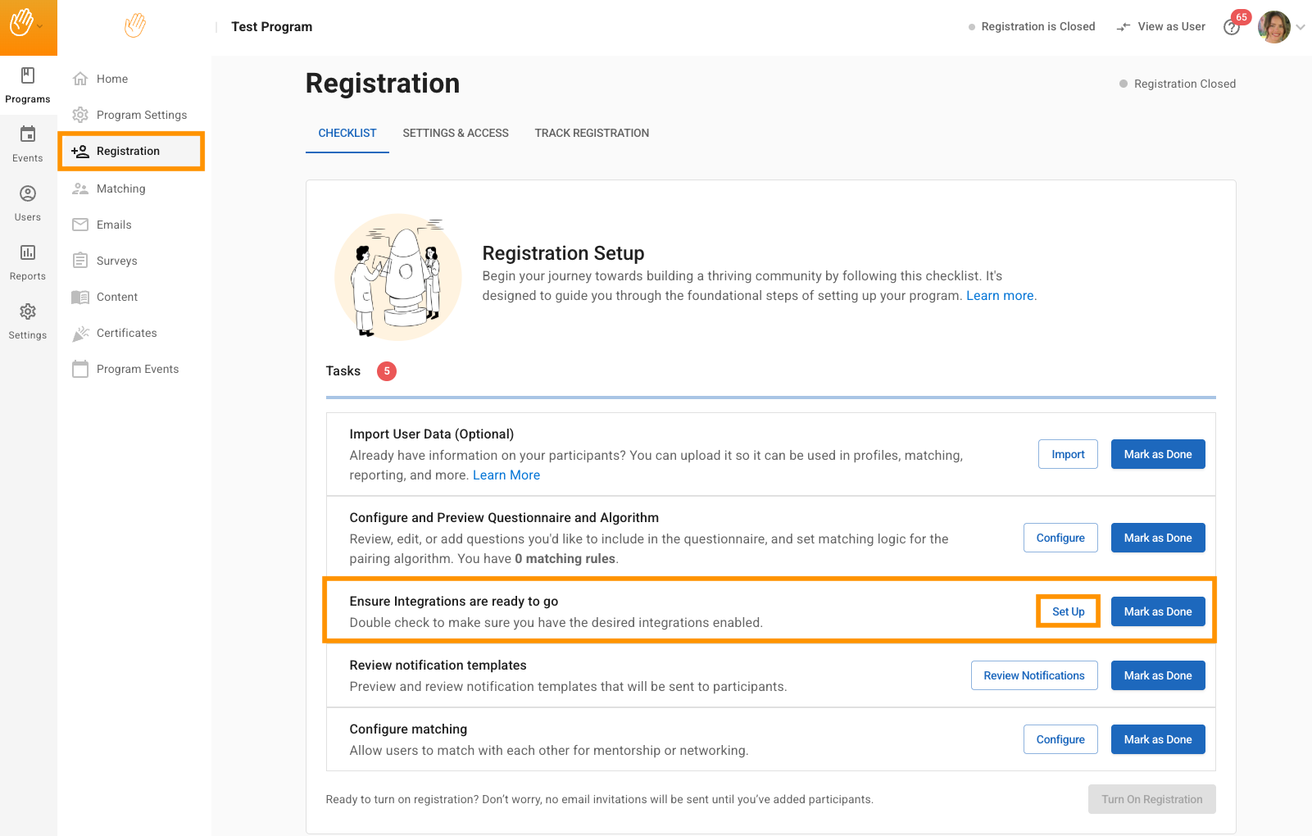Click the Review Notifications button

coord(1033,675)
